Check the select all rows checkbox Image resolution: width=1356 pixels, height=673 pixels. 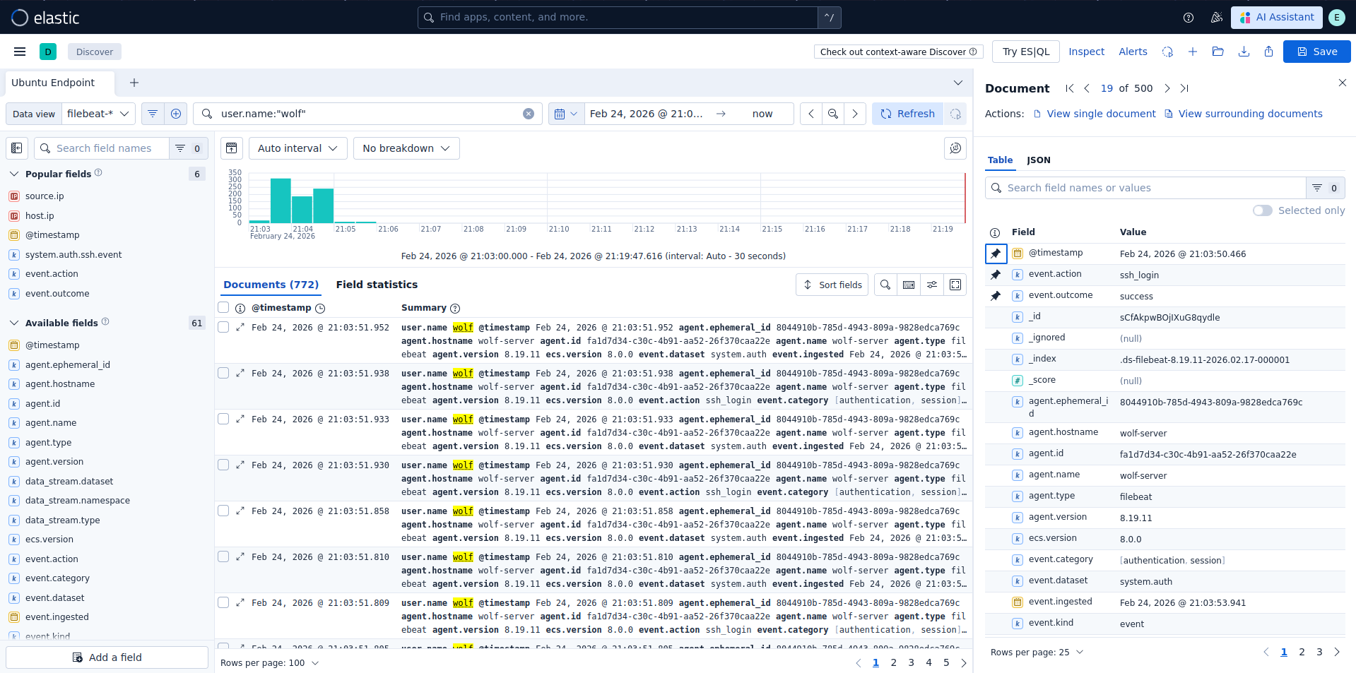[223, 308]
